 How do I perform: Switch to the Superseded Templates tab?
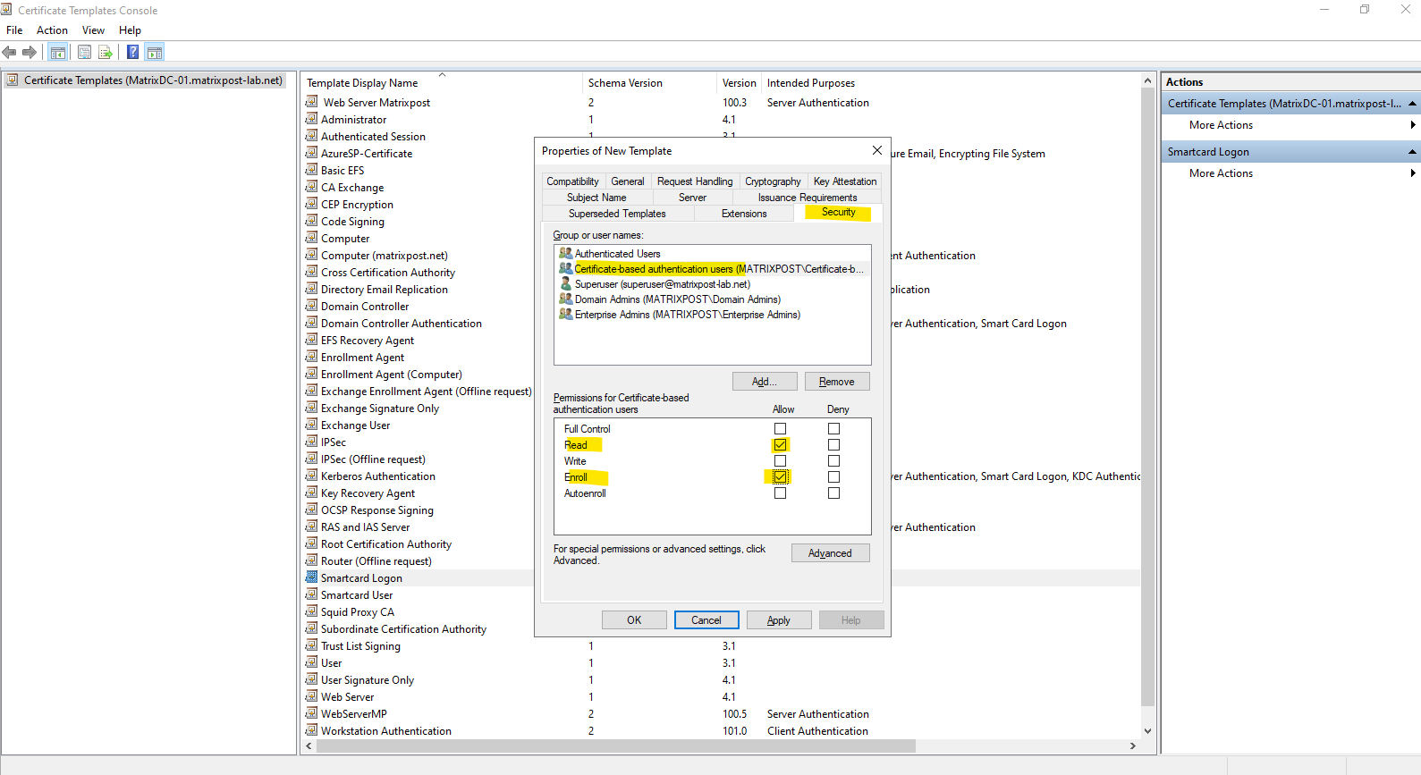click(x=617, y=214)
